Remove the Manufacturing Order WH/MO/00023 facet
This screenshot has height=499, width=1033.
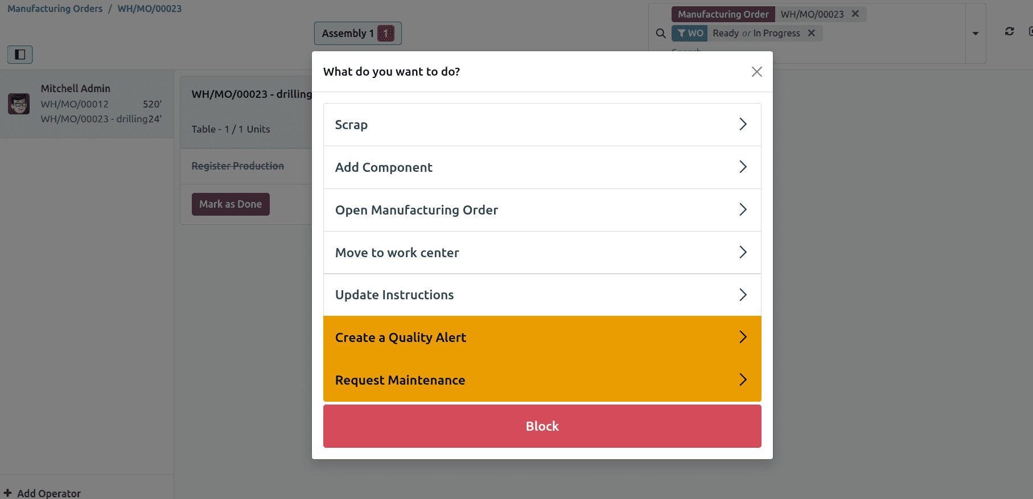point(855,14)
